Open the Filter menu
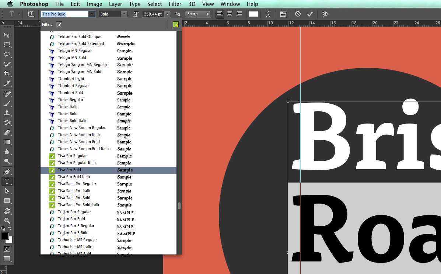The height and width of the screenshot is (274, 441). pos(175,4)
